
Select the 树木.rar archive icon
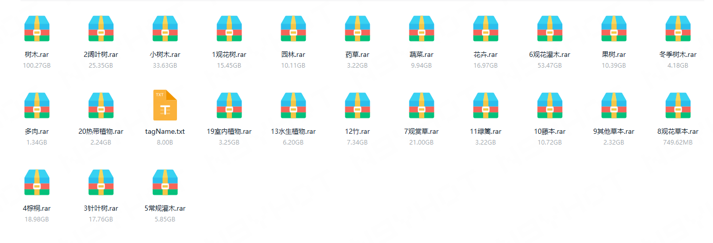[37, 28]
